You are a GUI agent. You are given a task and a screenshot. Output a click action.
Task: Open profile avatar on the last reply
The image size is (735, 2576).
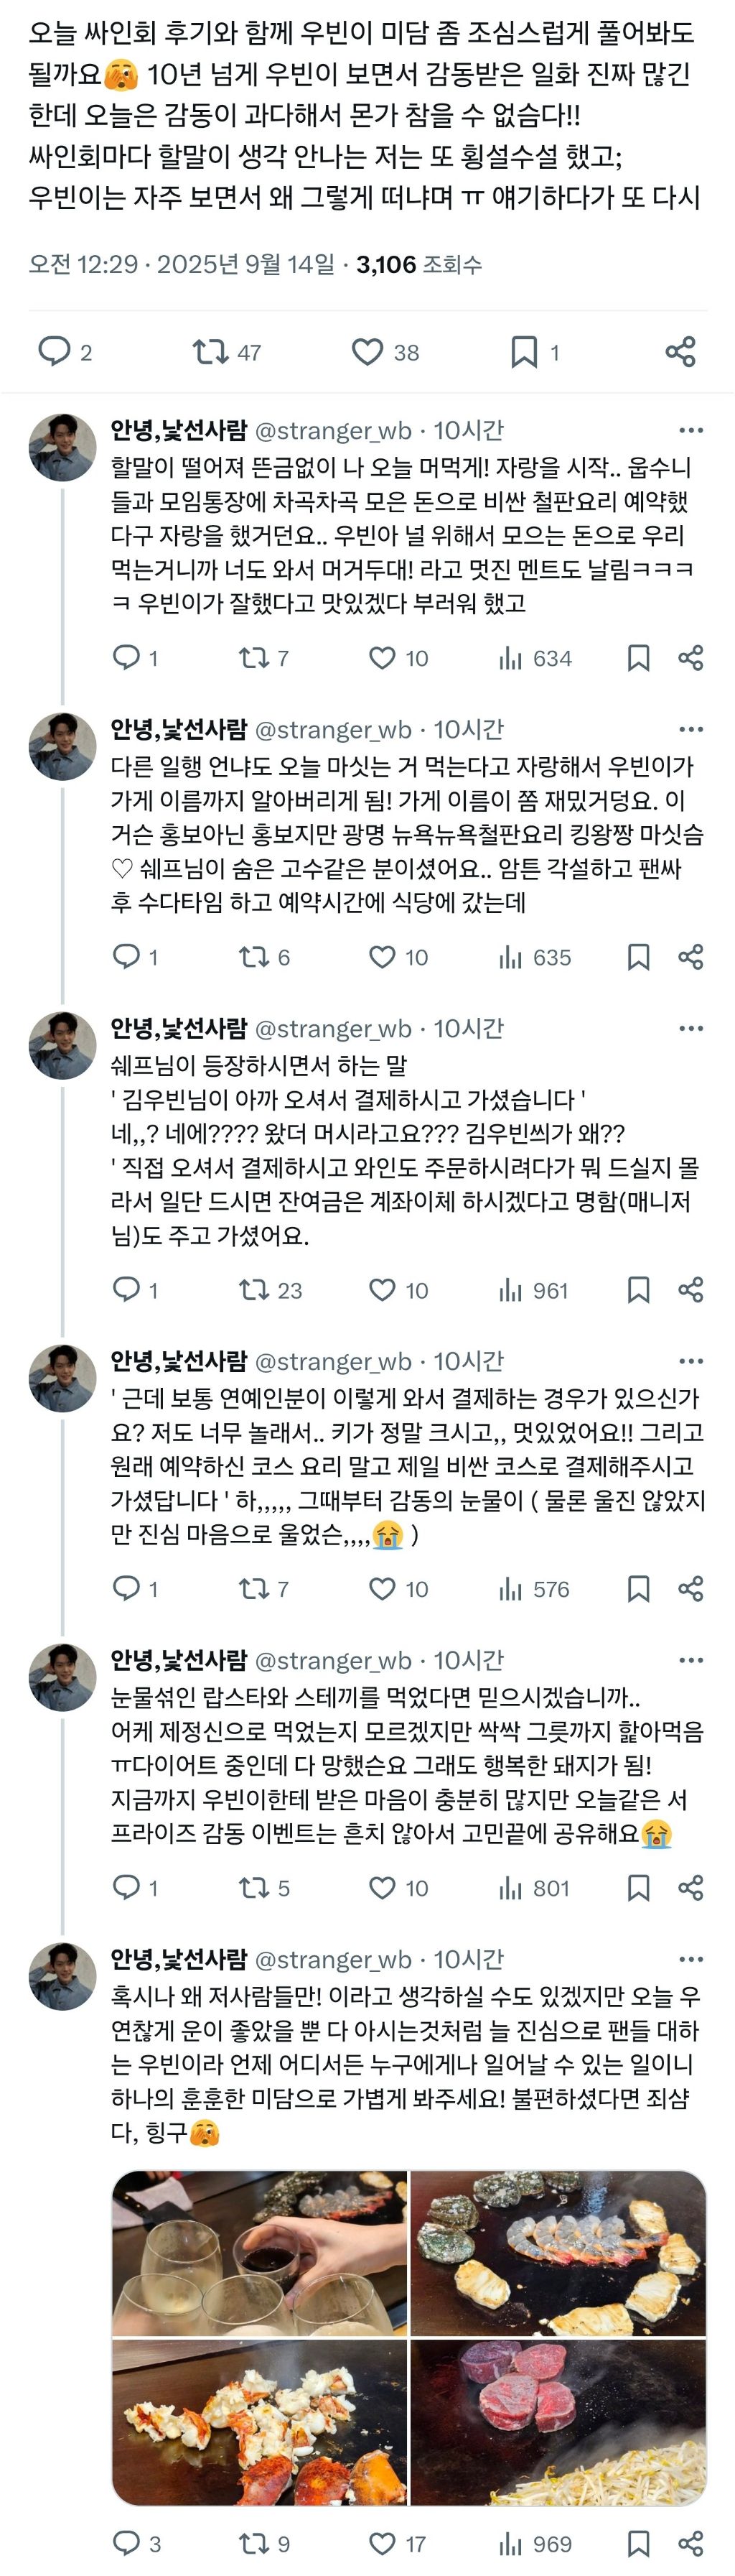point(63,1977)
